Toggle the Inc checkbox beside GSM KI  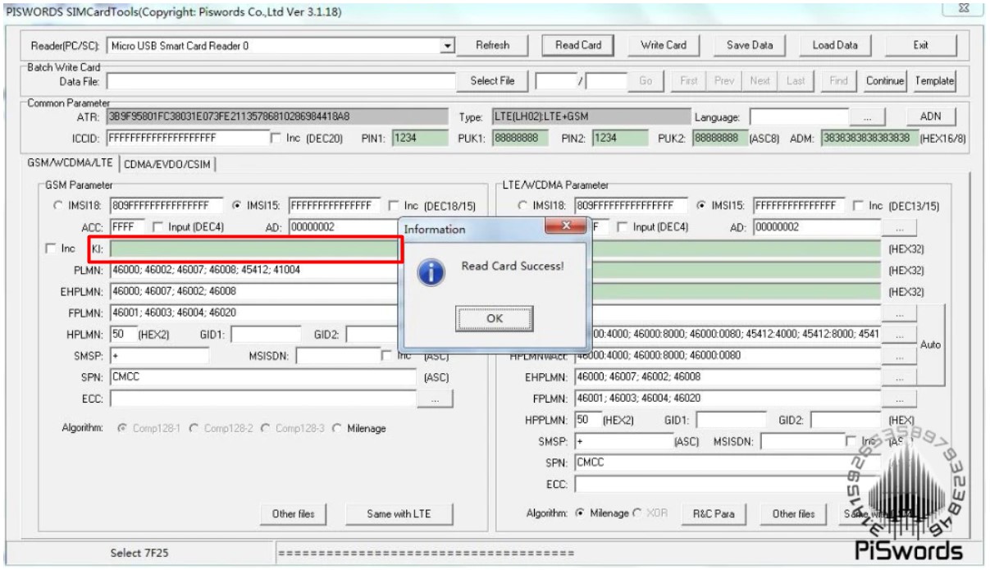pyautogui.click(x=52, y=248)
